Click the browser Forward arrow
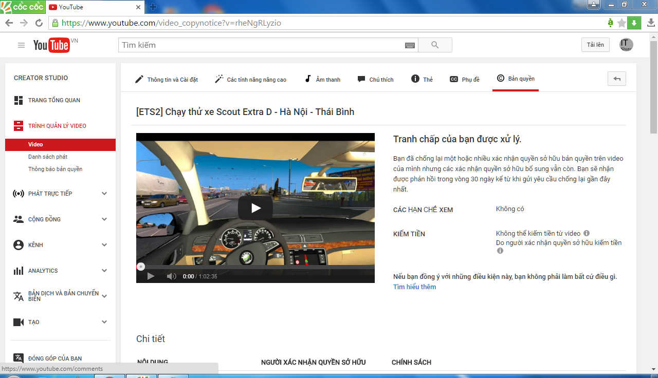This screenshot has width=658, height=378. pos(24,23)
